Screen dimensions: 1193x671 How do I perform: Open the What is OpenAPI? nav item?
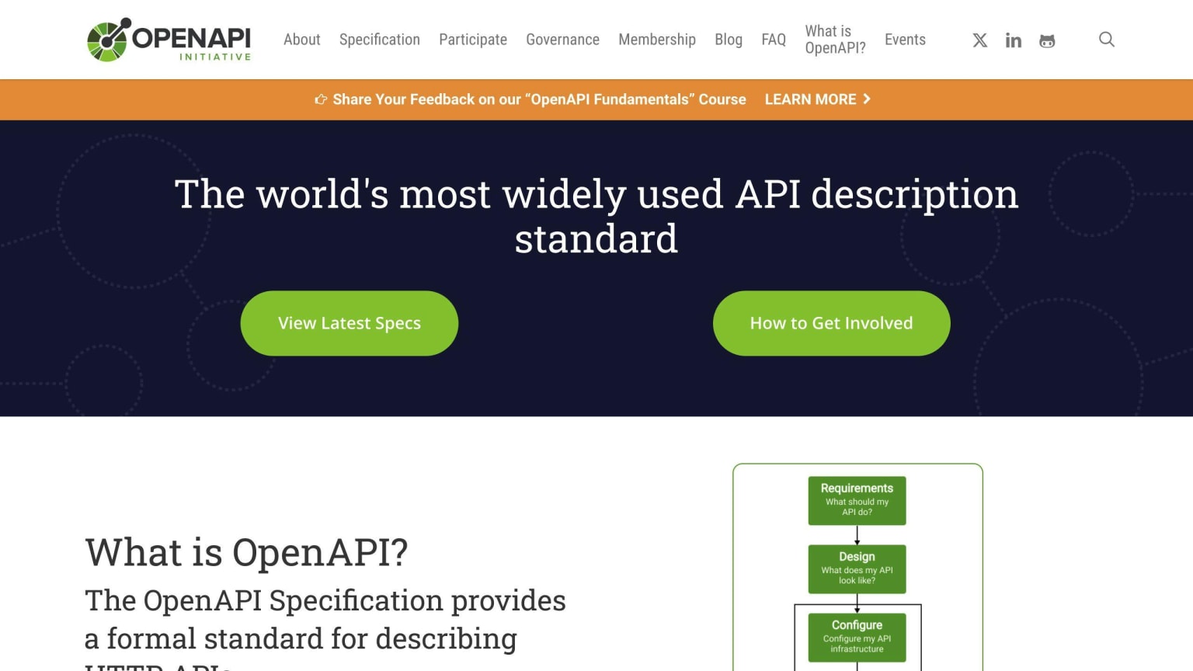click(835, 40)
